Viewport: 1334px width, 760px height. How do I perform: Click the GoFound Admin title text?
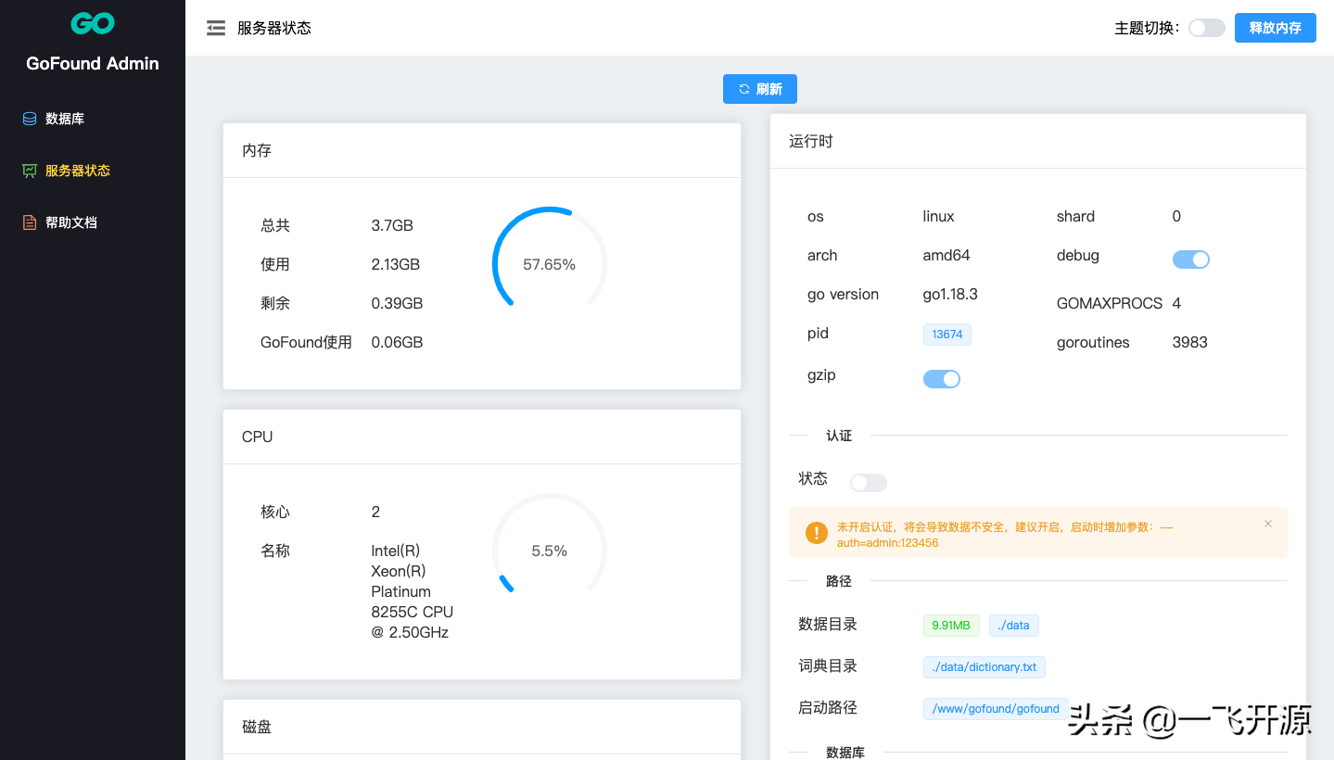[93, 64]
